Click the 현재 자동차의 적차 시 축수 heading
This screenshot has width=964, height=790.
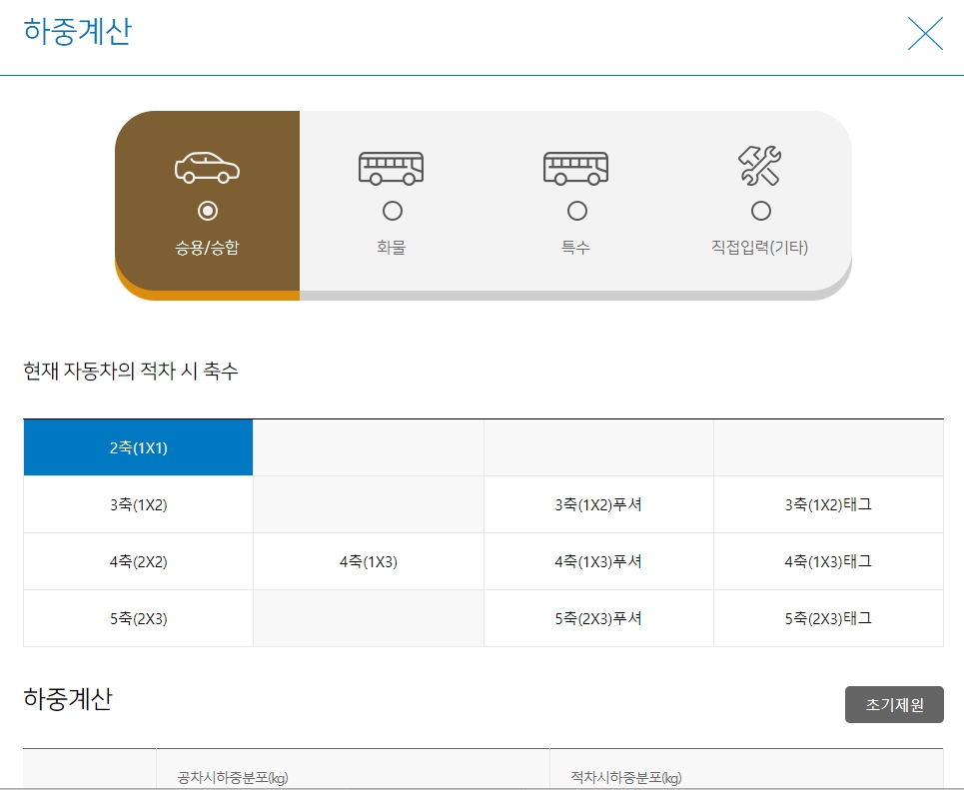pos(130,371)
